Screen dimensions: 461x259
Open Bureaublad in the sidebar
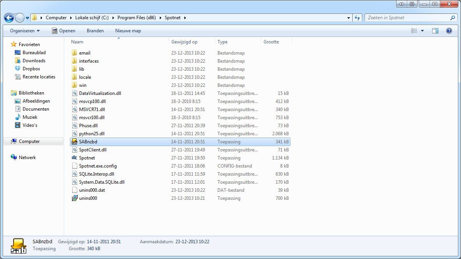pyautogui.click(x=34, y=53)
